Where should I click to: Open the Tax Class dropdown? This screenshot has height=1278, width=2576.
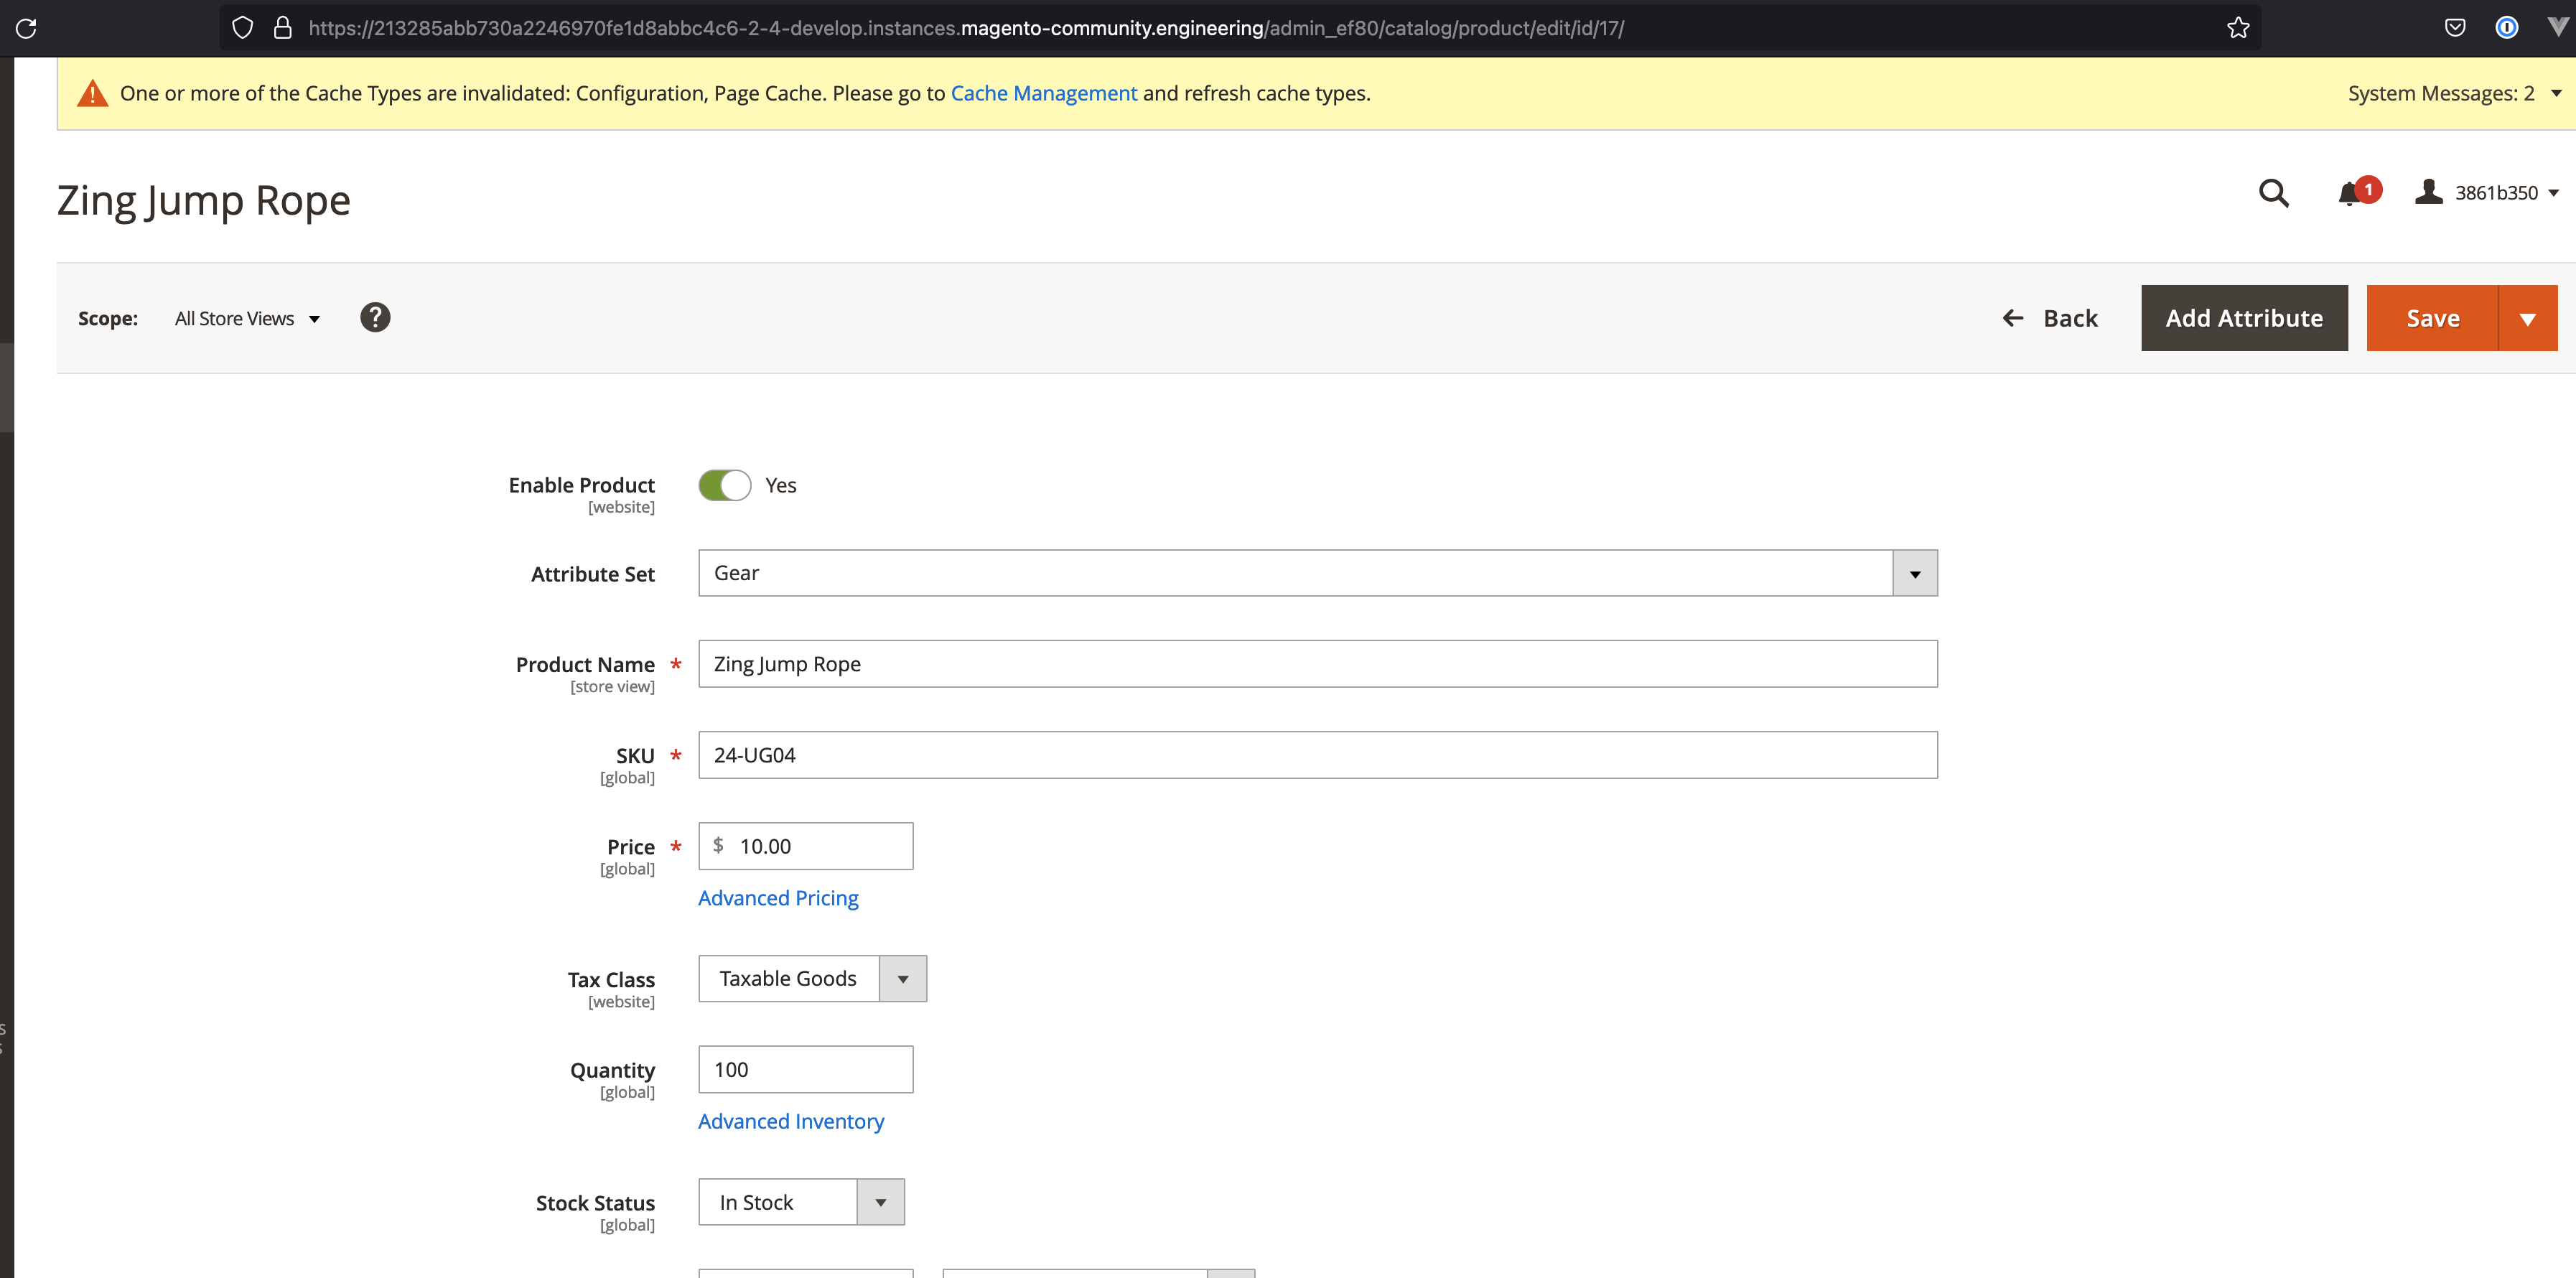[x=902, y=979]
